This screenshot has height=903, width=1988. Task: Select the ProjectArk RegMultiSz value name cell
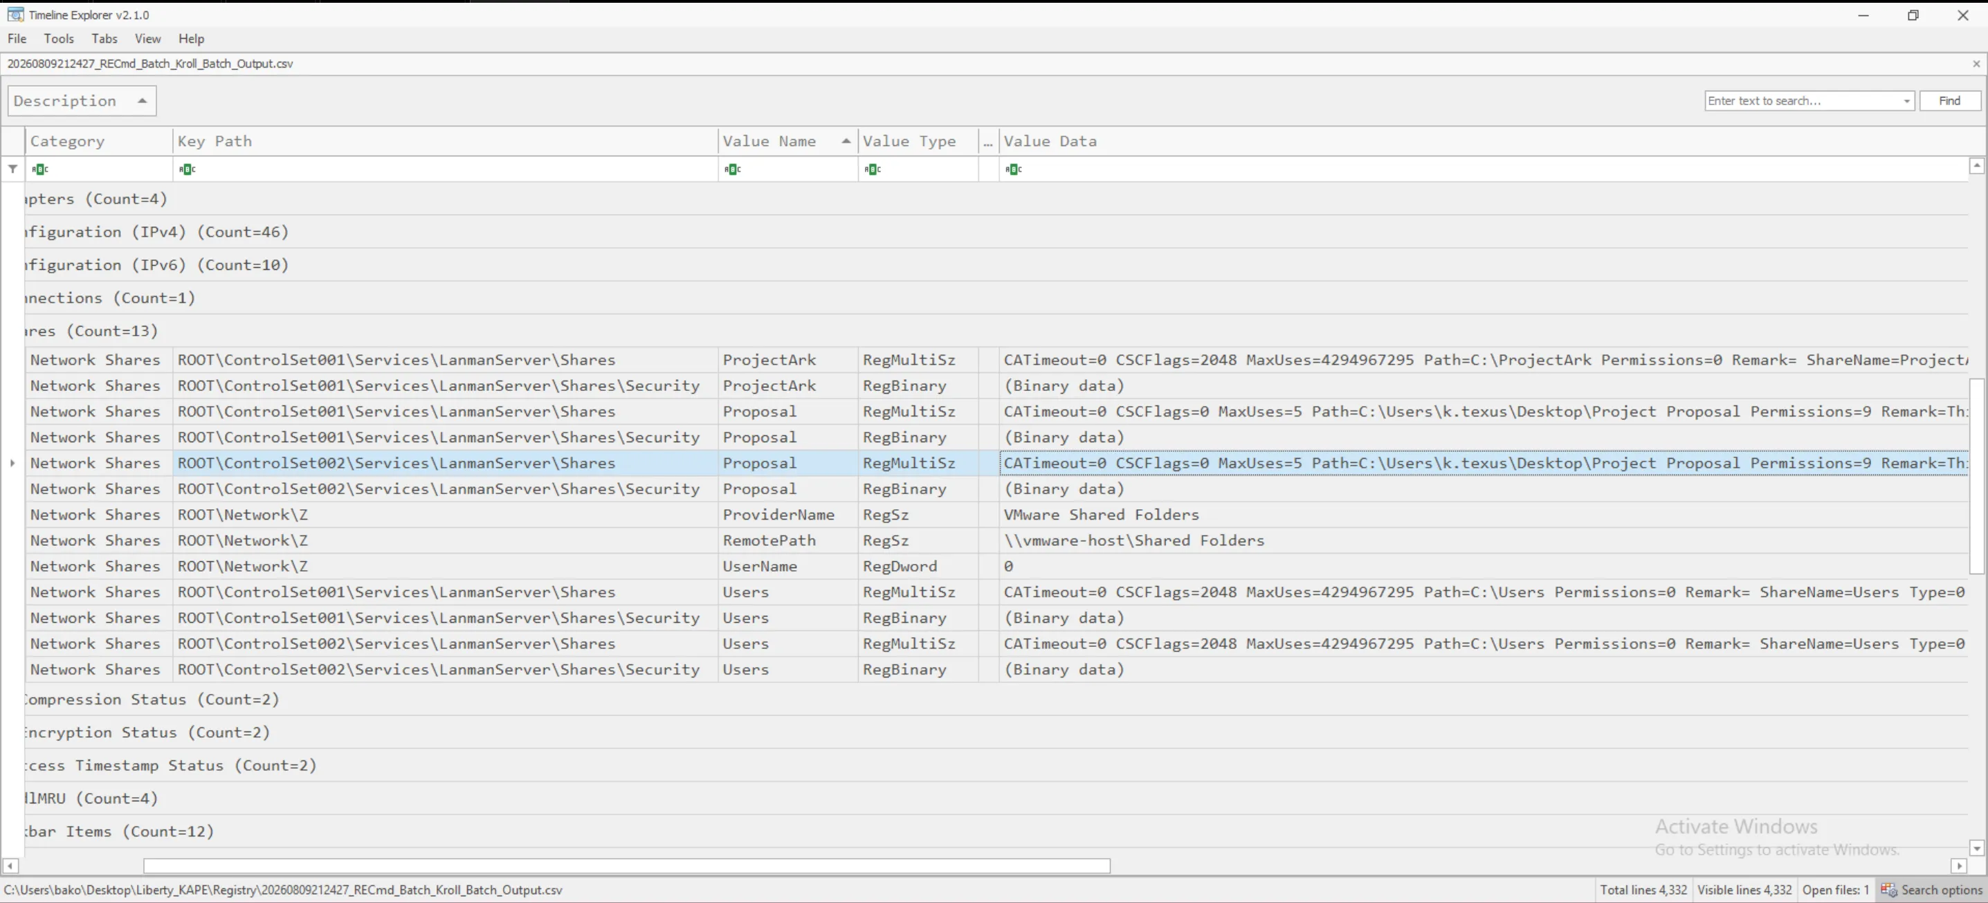pyautogui.click(x=788, y=360)
